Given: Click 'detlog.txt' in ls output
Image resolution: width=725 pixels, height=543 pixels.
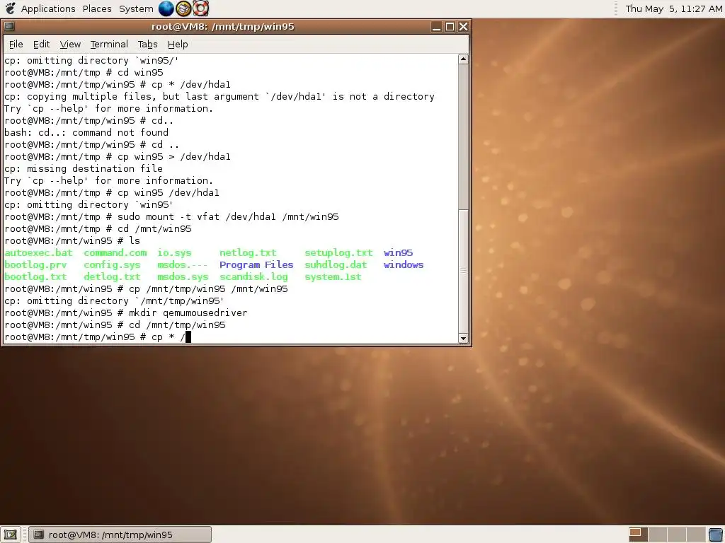Looking at the screenshot, I should 112,277.
